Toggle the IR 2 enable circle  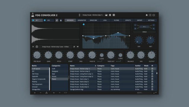(45, 20)
